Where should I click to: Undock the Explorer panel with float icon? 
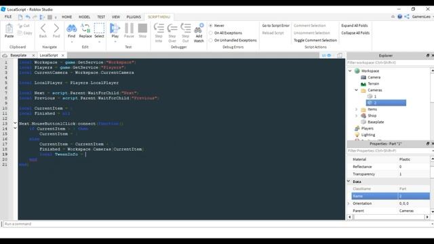pyautogui.click(x=428, y=56)
